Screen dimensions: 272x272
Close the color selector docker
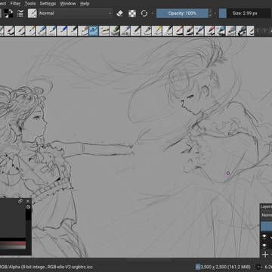[x=28, y=201]
